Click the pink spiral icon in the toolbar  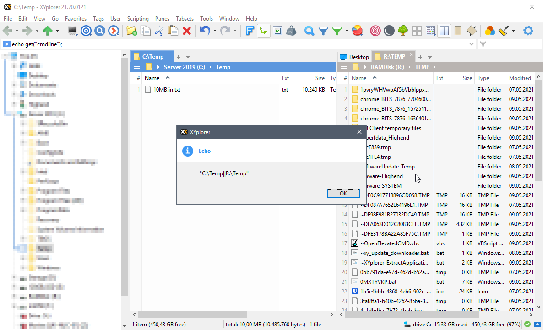pos(375,31)
